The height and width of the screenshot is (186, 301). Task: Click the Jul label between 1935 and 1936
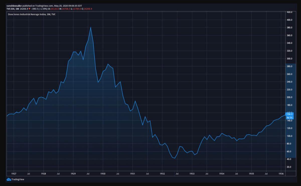coord(266,173)
